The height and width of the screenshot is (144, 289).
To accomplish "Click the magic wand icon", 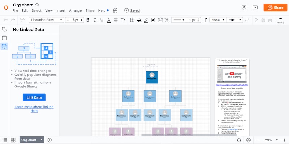I will 167,20.
